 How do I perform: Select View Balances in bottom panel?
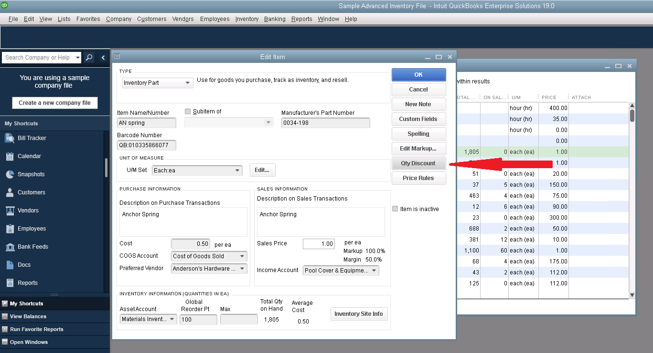55,316
